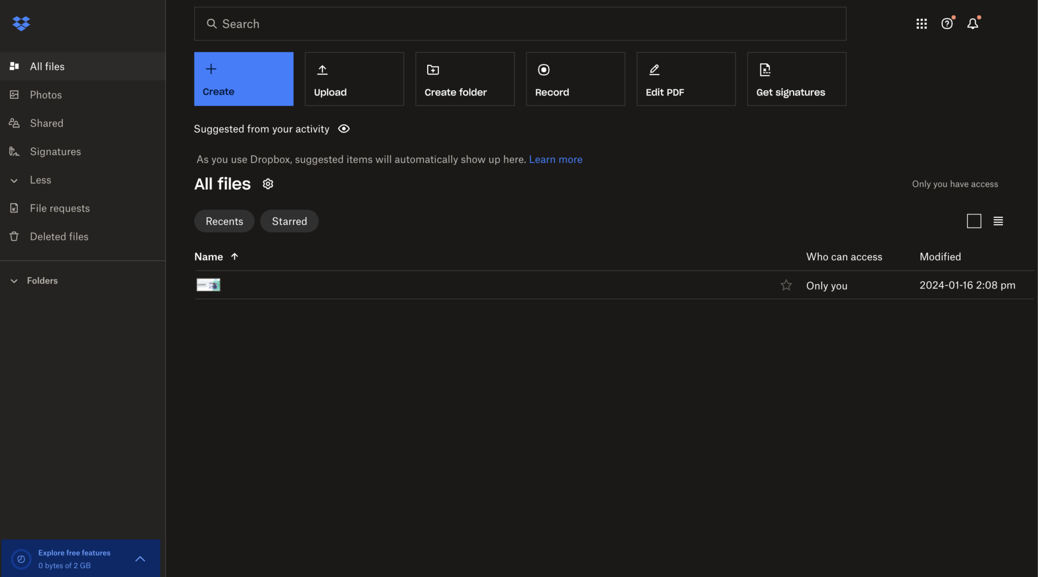Collapse the Folders section
The image size is (1038, 577).
14,281
